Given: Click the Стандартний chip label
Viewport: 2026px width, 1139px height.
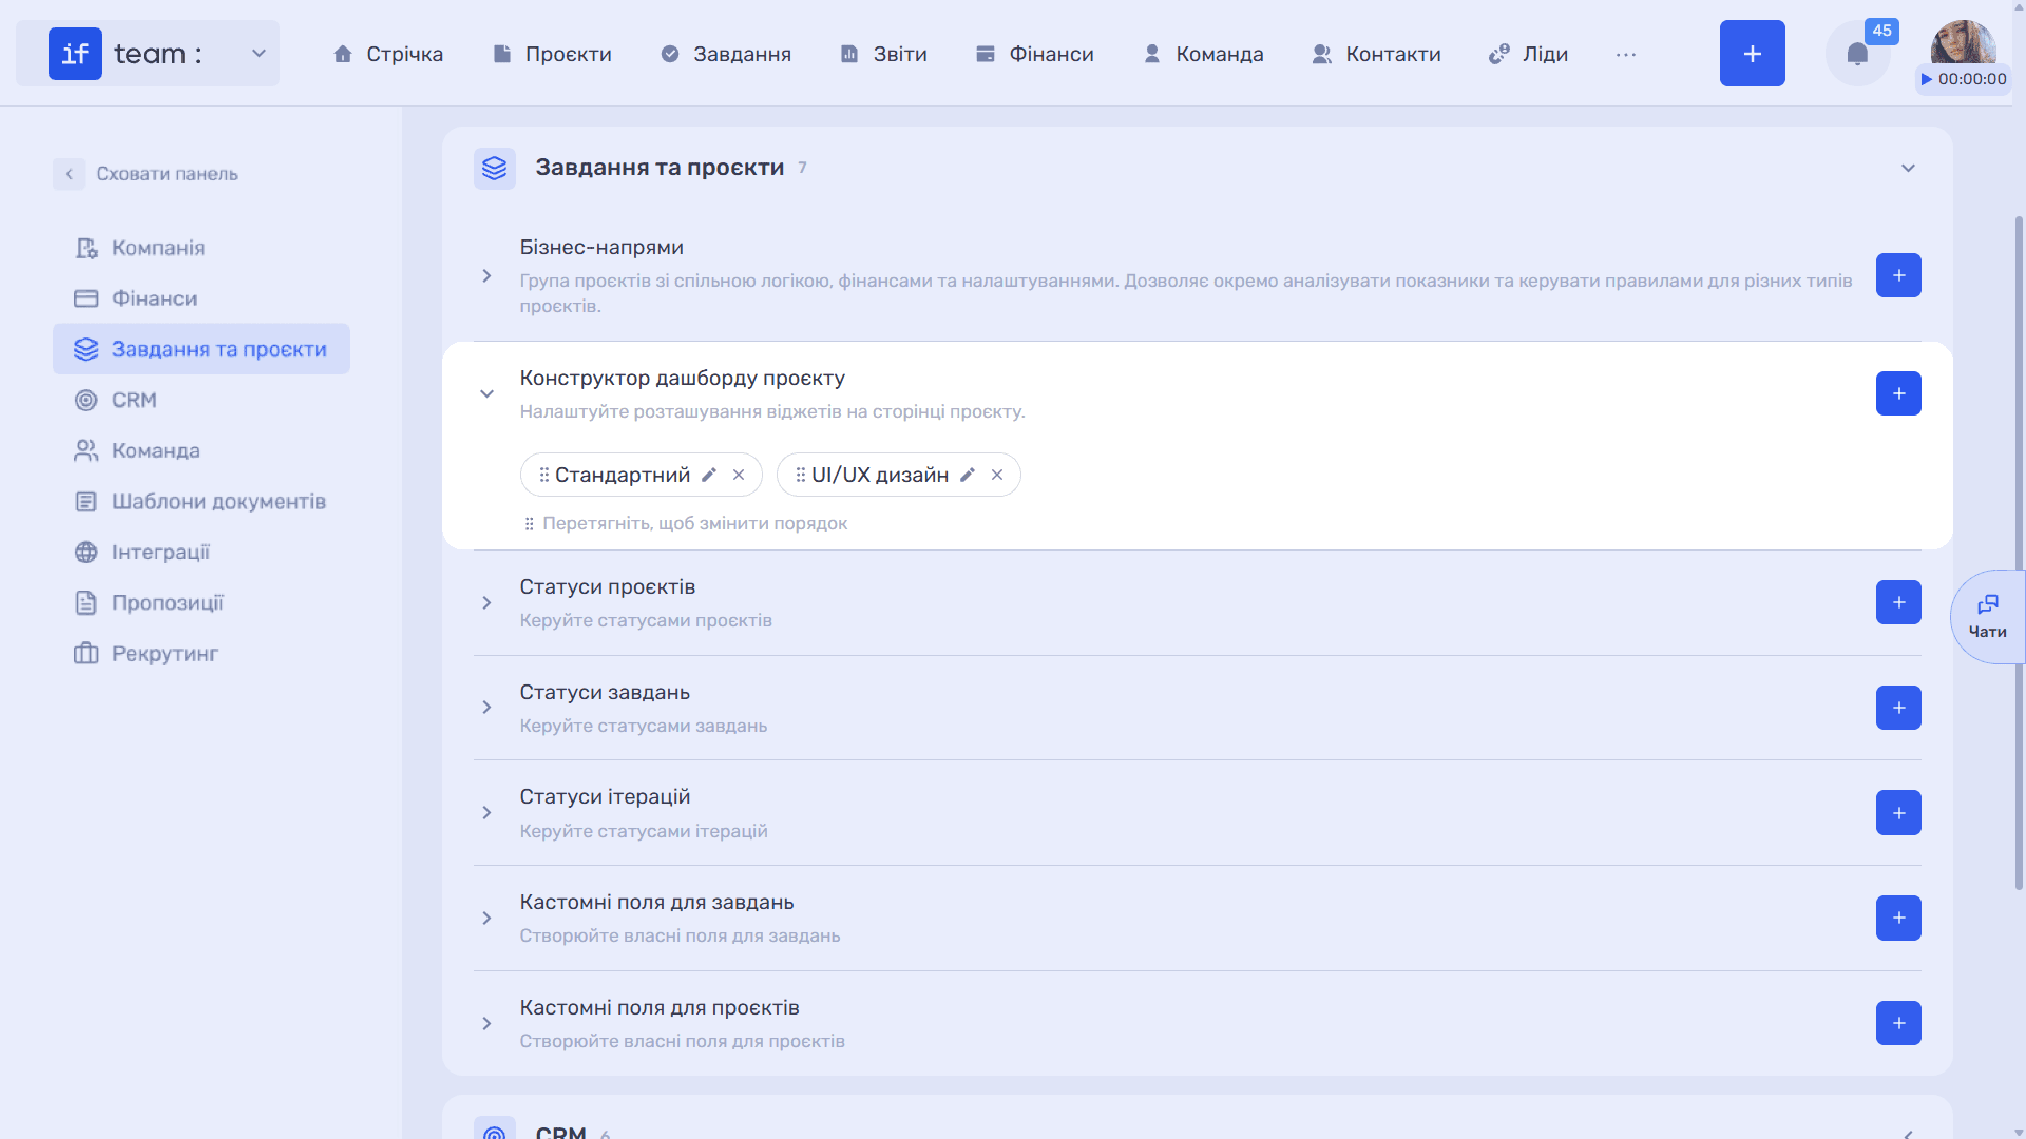Looking at the screenshot, I should click(622, 475).
